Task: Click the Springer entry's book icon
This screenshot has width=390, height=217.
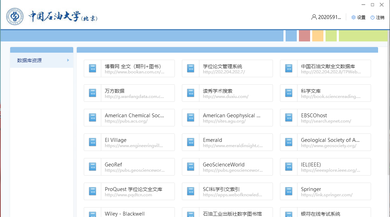Action: (289, 191)
